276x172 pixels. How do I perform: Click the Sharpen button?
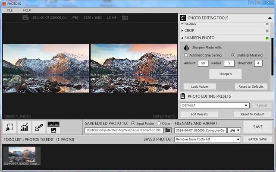click(x=225, y=74)
